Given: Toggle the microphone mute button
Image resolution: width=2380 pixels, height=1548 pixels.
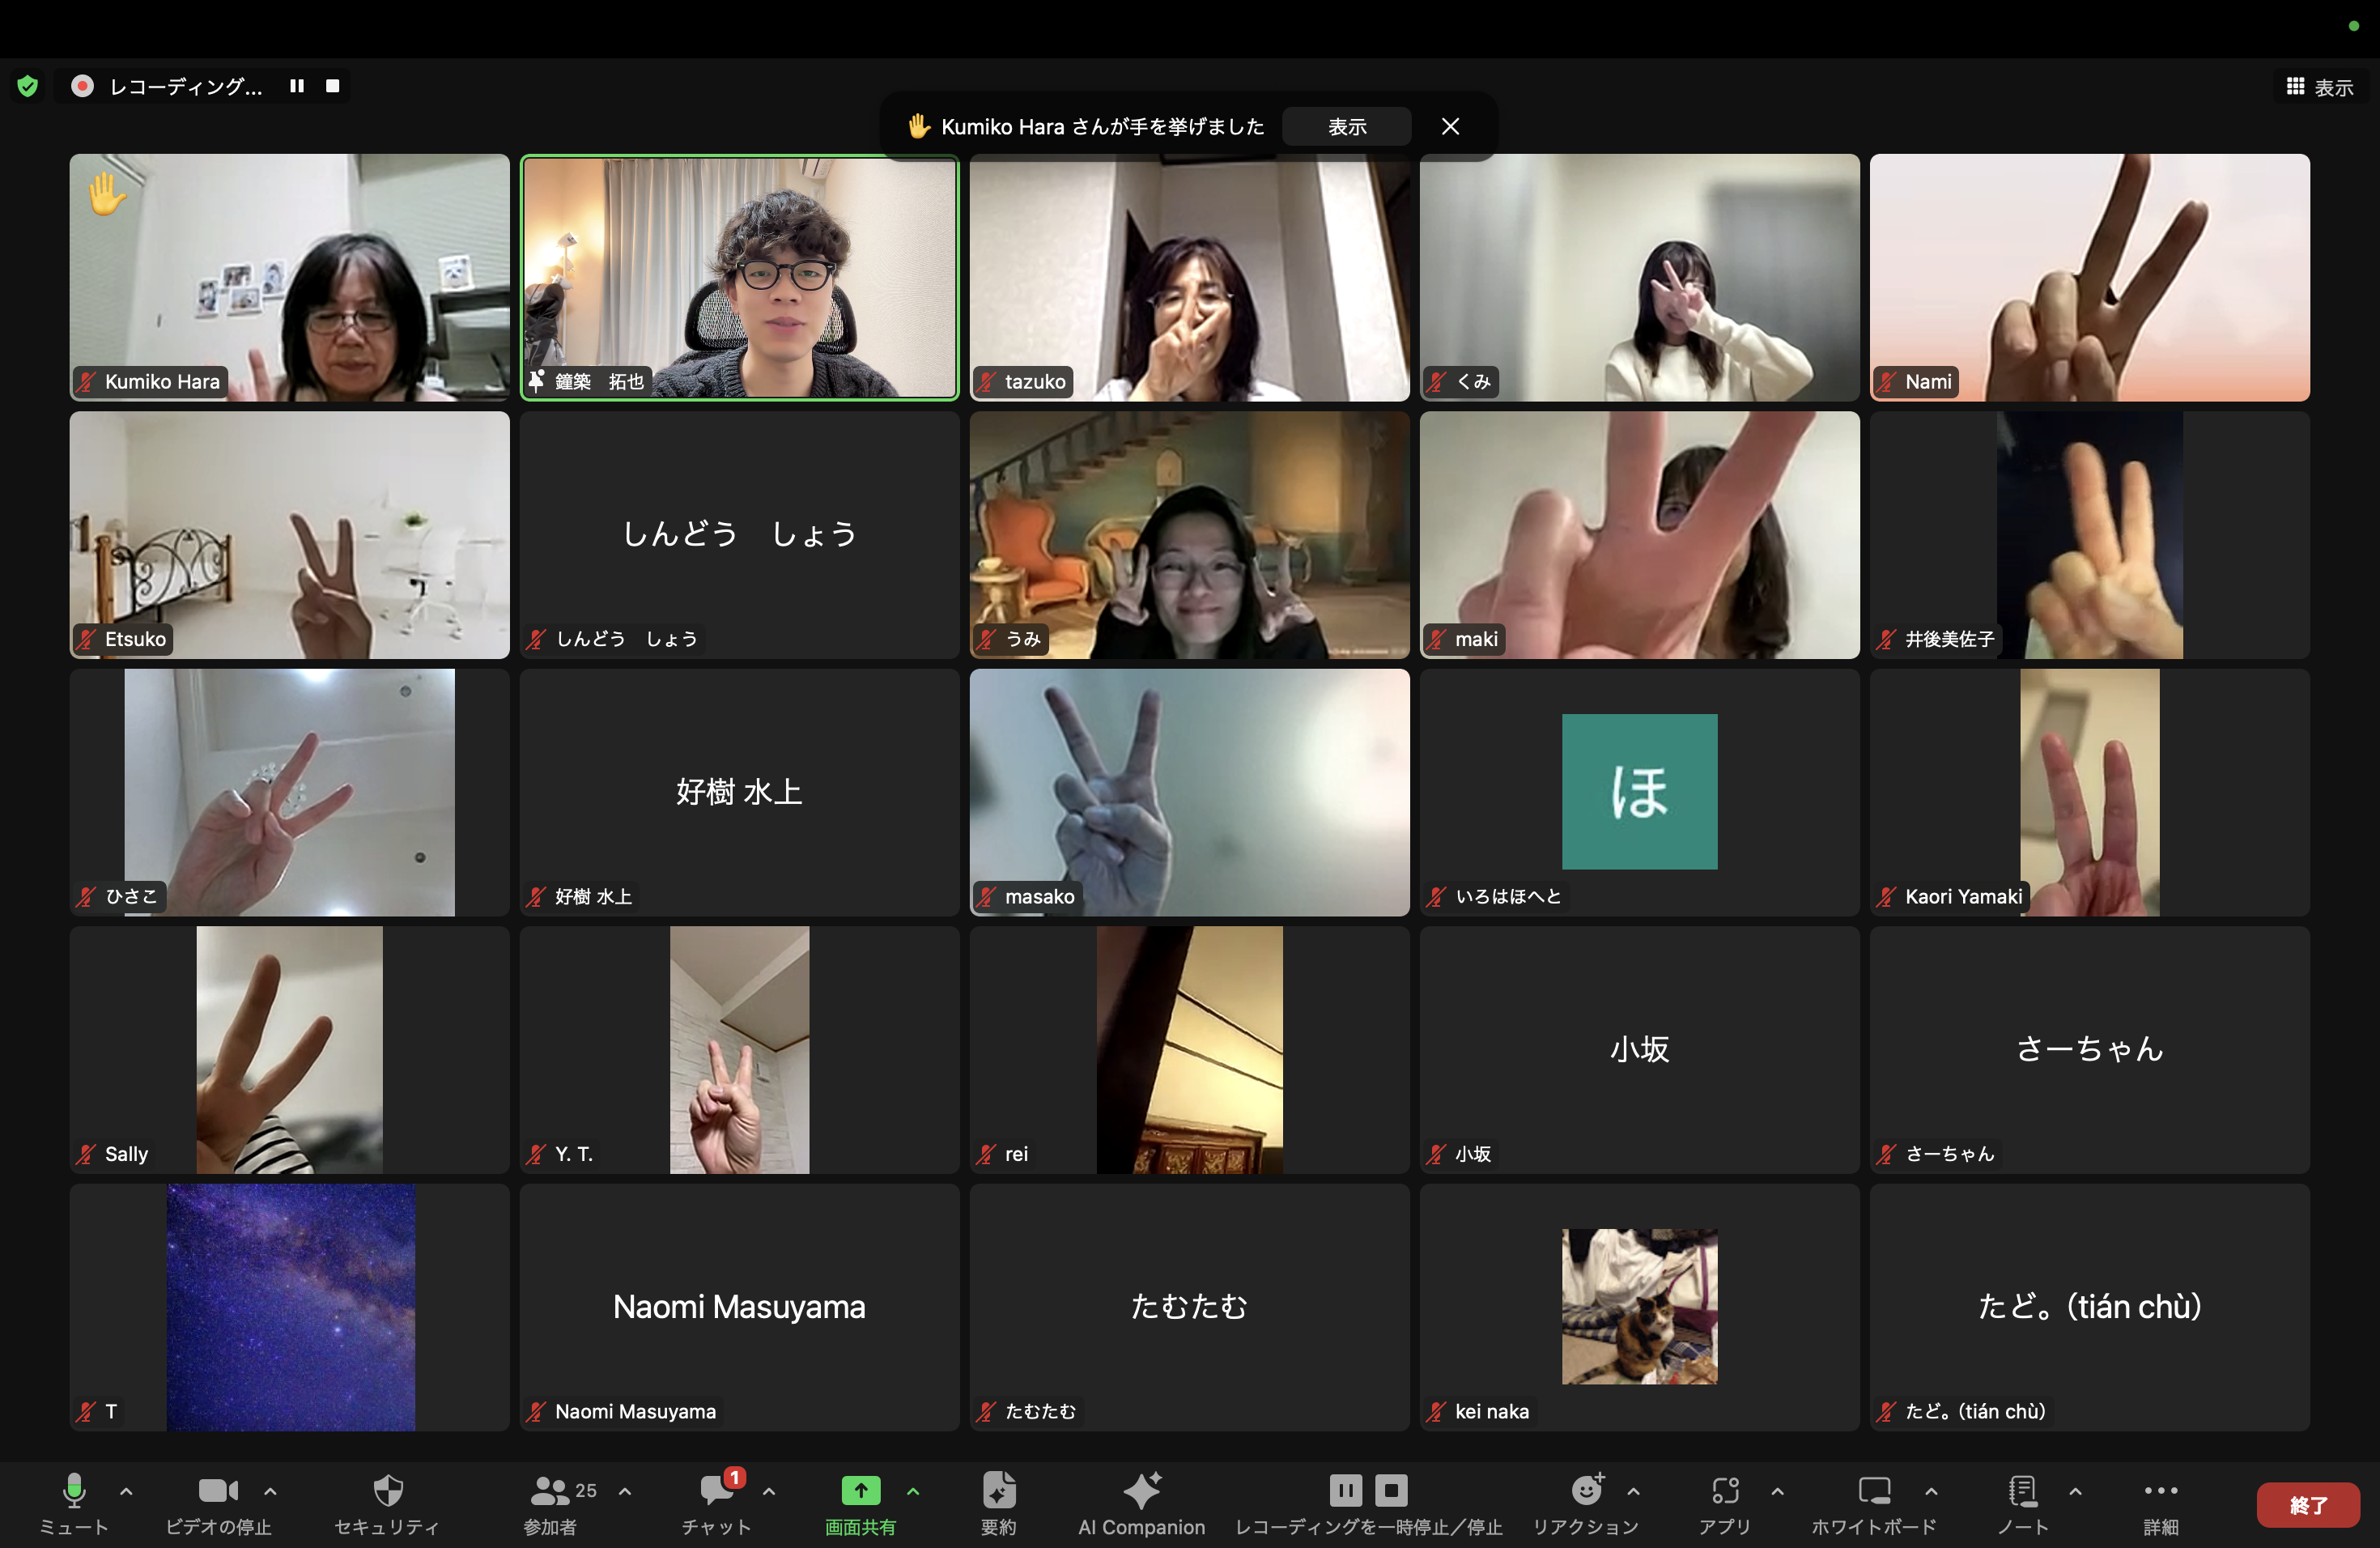Looking at the screenshot, I should pos(74,1491).
